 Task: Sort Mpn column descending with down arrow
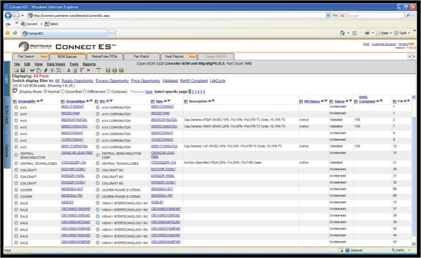(x=169, y=101)
